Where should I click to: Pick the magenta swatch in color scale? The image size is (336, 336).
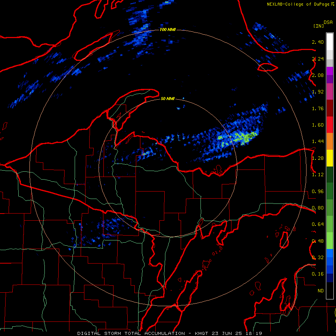pyautogui.click(x=330, y=71)
